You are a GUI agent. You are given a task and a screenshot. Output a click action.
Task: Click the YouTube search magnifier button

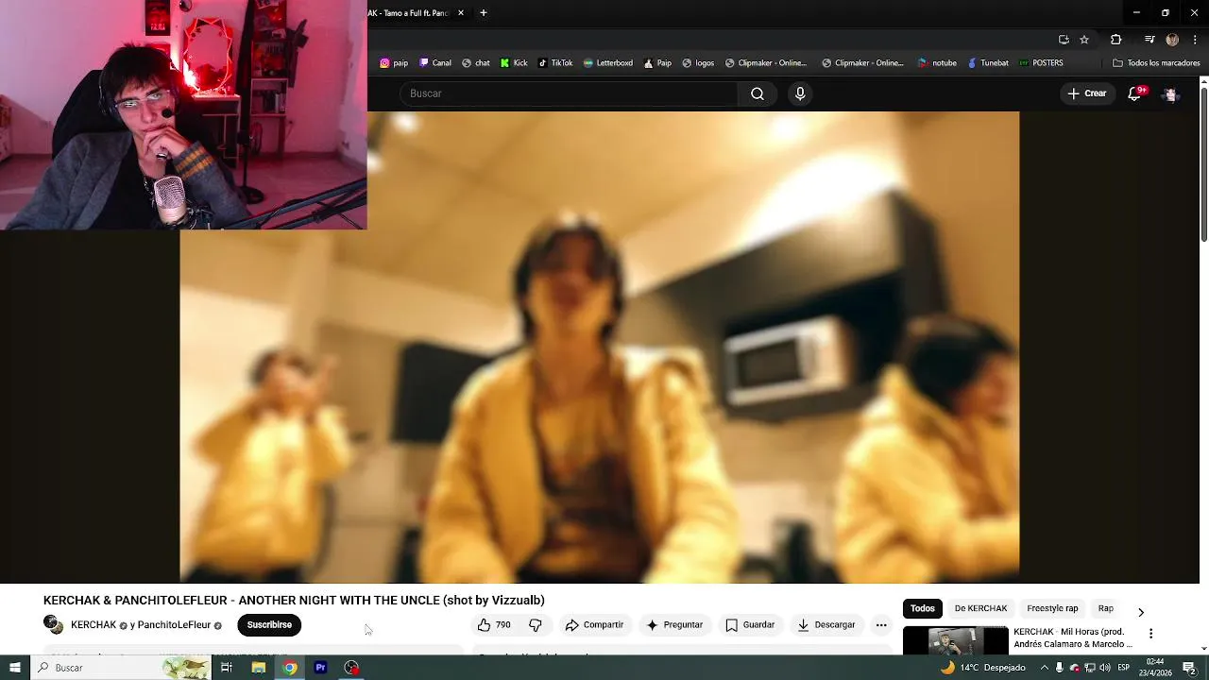click(758, 93)
